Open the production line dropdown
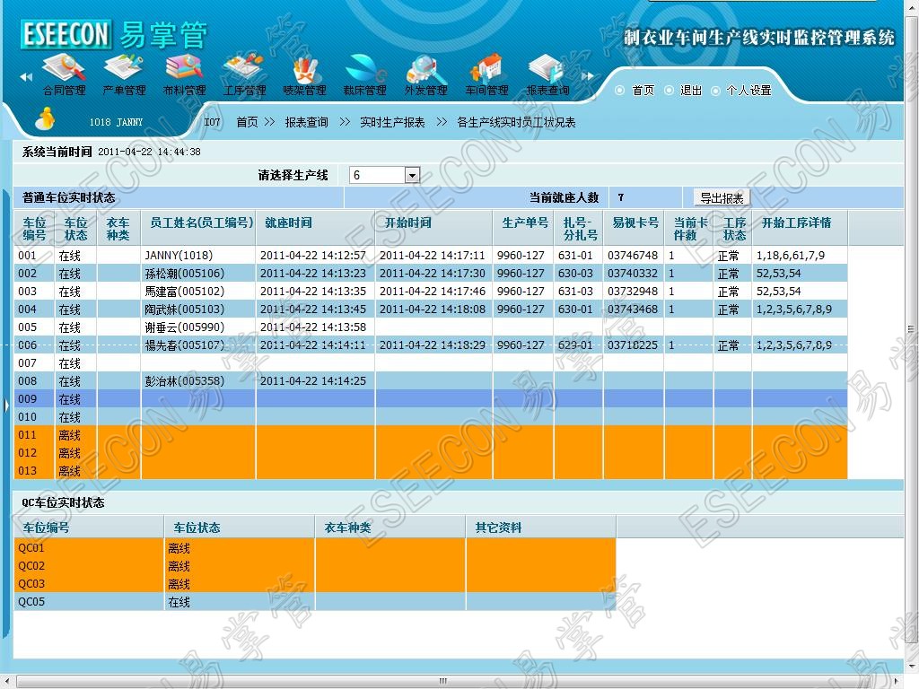Screen dimensions: 919x689 (x=412, y=175)
